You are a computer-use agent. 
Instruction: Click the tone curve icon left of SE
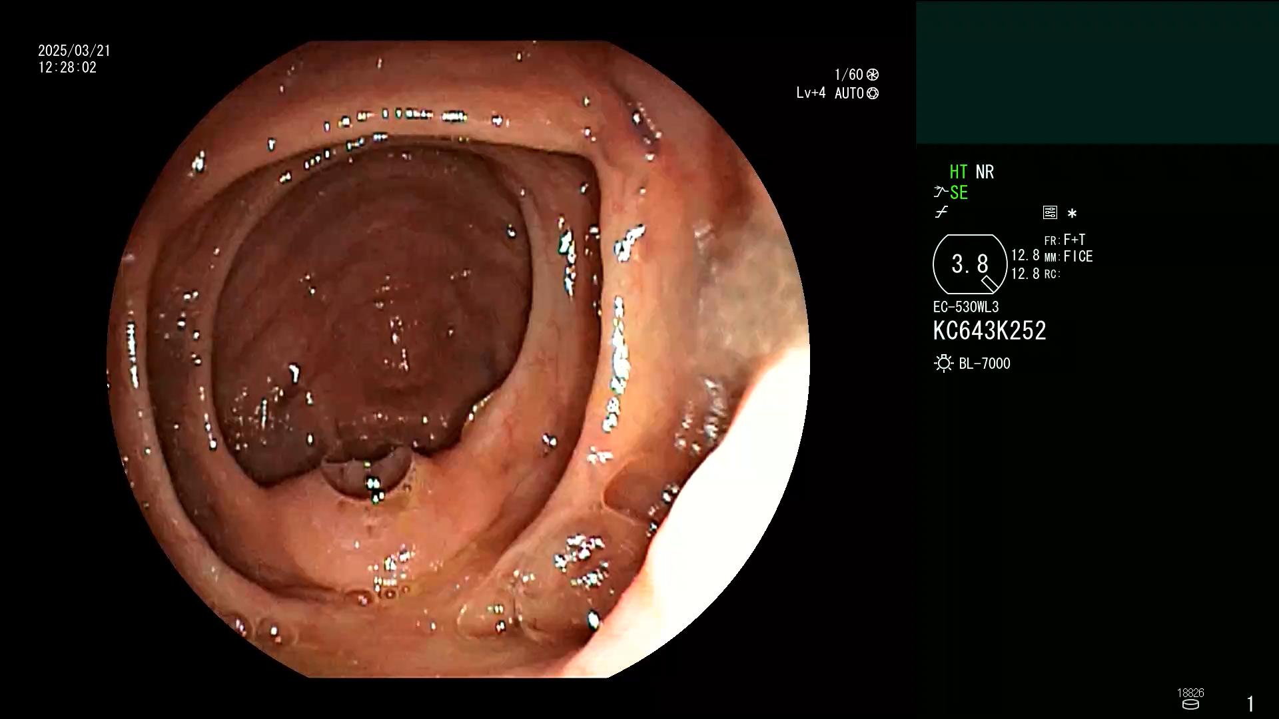coord(941,192)
